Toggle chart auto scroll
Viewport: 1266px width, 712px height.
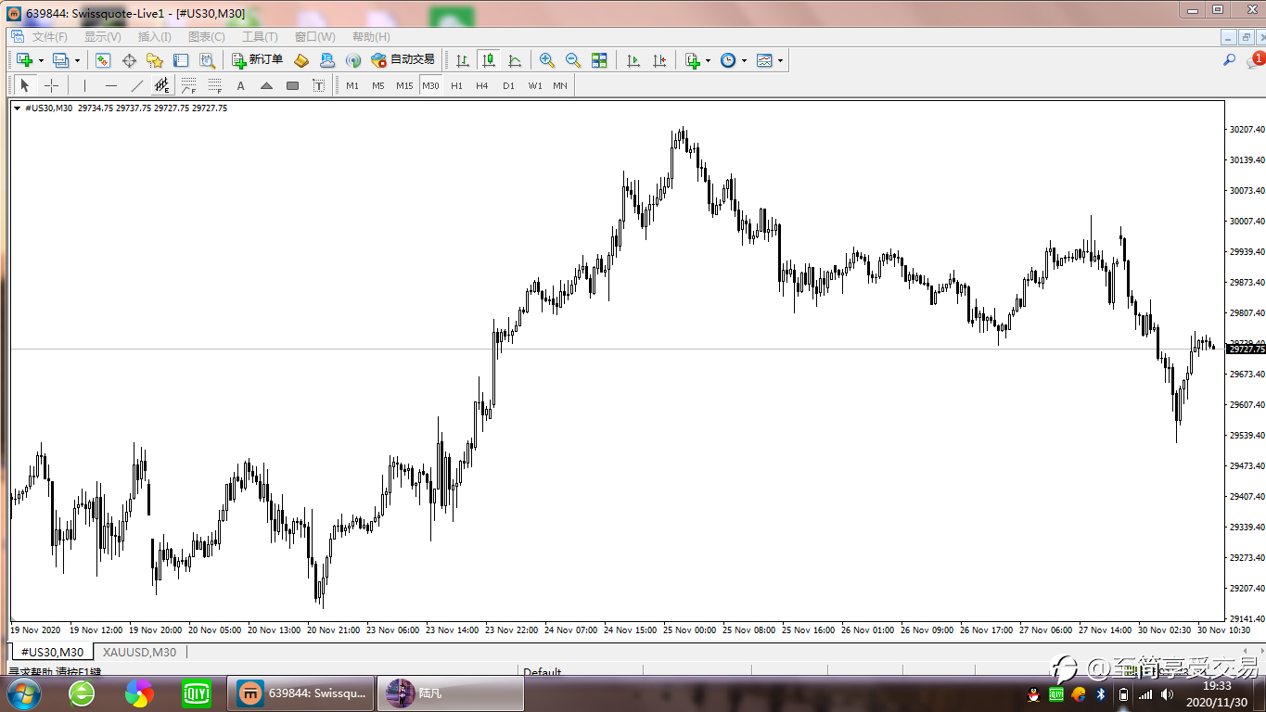[x=633, y=60]
